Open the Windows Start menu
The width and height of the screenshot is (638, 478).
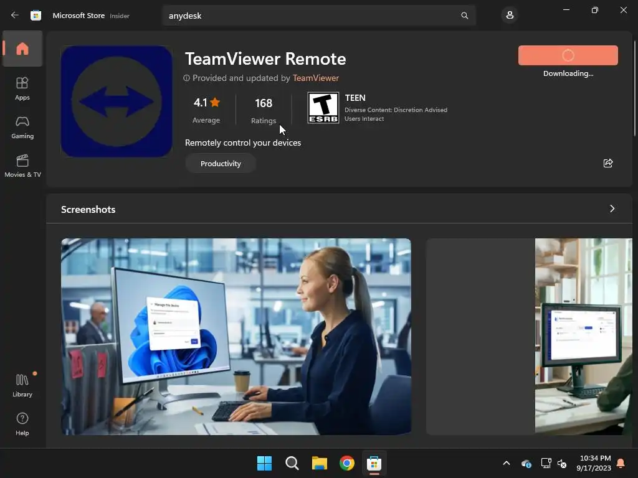click(264, 463)
